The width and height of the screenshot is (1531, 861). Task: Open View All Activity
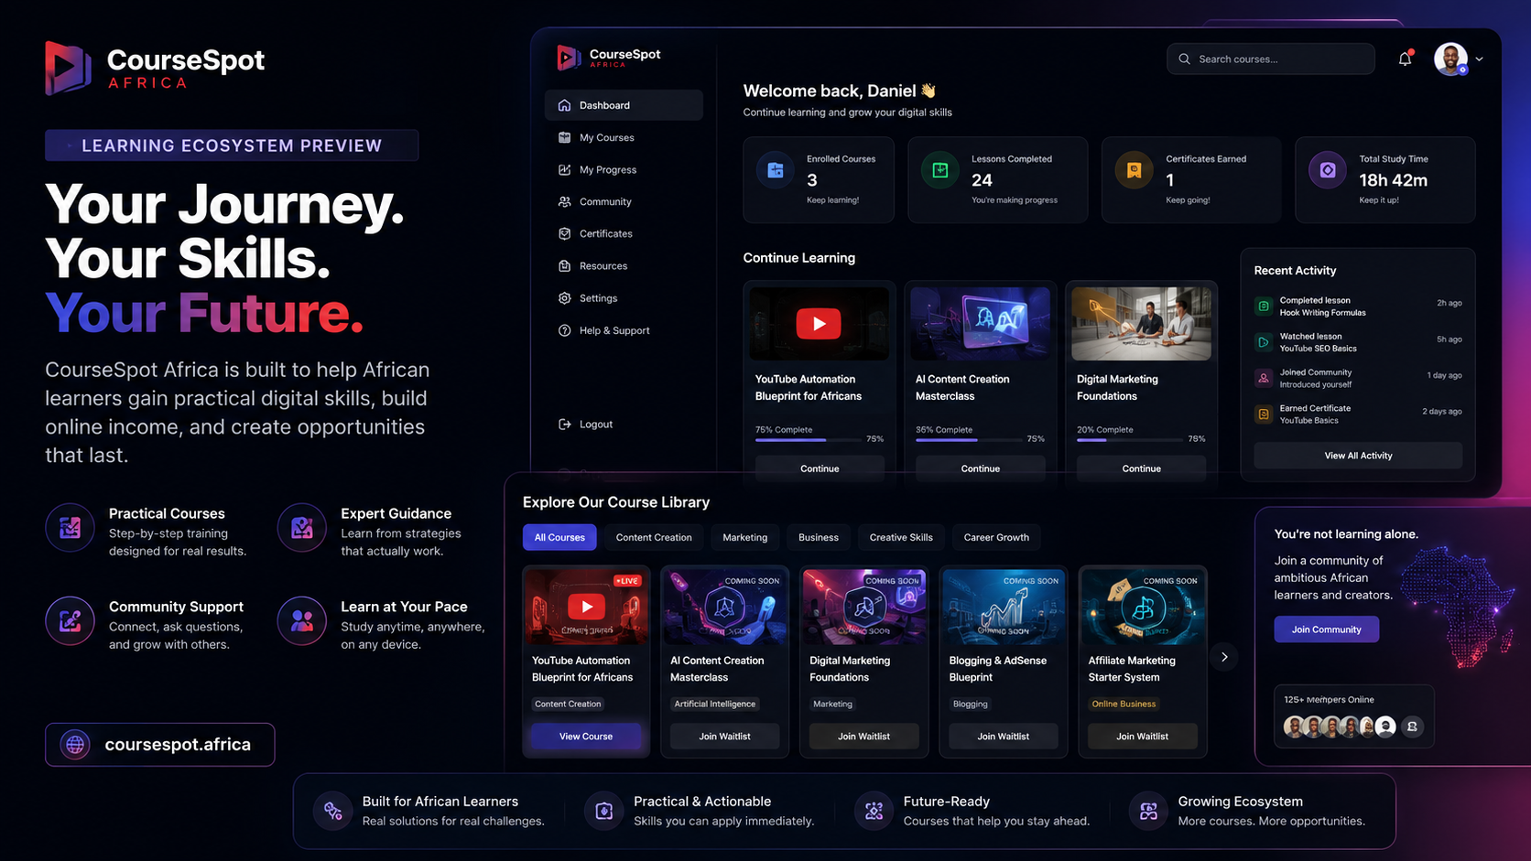1358,456
